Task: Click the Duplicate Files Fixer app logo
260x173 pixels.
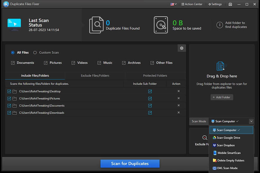Action: click(6, 4)
